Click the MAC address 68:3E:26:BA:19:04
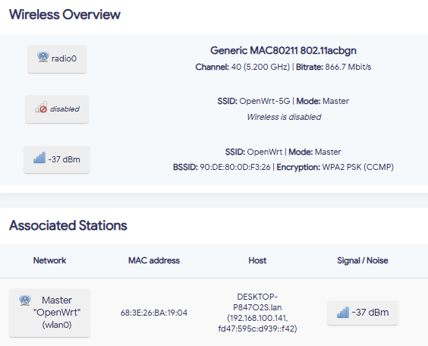Viewport: 428px width, 346px height. click(x=154, y=313)
